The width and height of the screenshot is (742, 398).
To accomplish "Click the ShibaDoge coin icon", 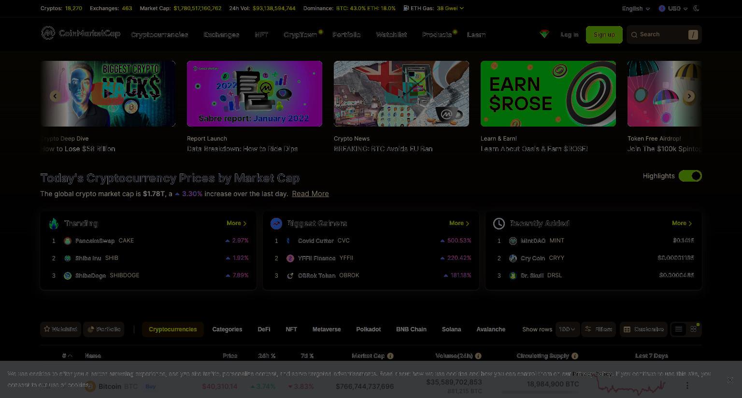I will click(68, 276).
